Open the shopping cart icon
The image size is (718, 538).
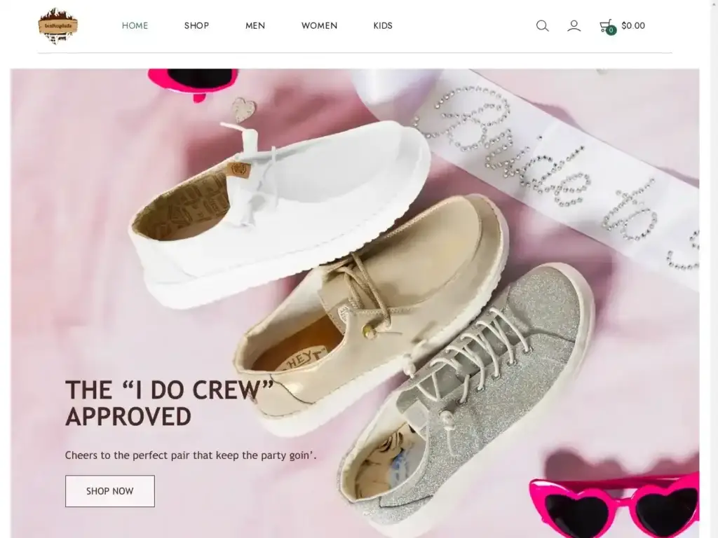coord(605,25)
